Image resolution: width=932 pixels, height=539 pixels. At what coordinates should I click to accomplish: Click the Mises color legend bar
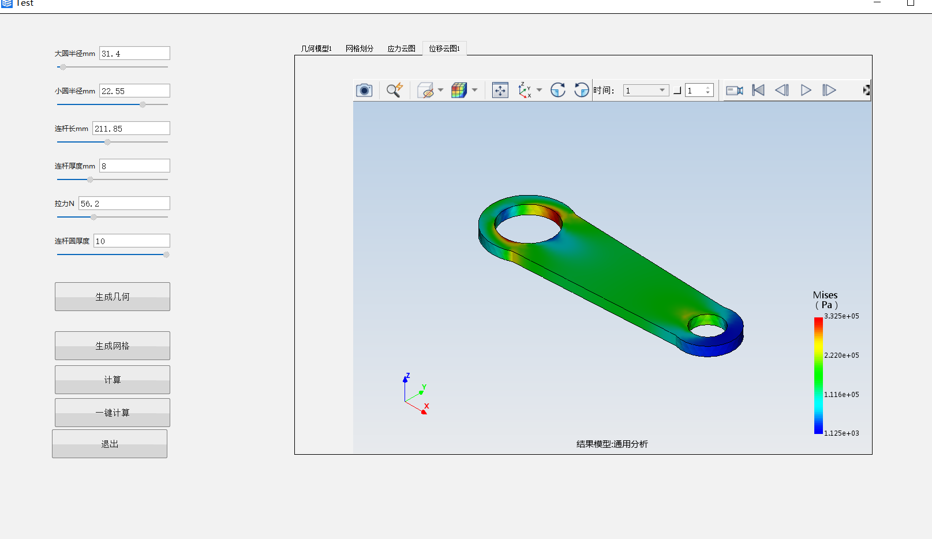click(818, 375)
